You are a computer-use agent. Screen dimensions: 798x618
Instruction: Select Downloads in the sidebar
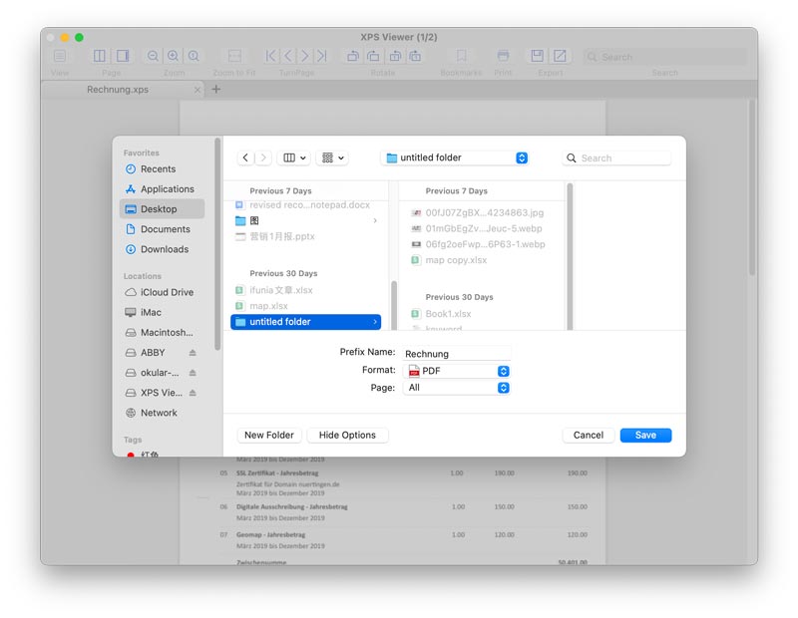164,249
